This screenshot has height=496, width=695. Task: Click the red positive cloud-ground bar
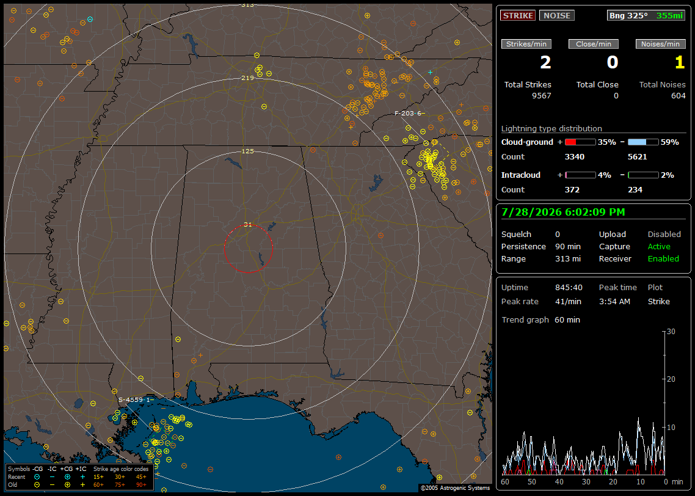point(580,142)
